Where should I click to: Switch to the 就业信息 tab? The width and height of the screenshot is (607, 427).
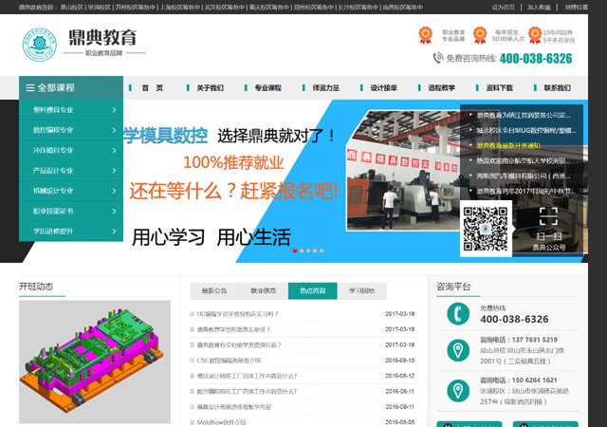[x=264, y=290]
